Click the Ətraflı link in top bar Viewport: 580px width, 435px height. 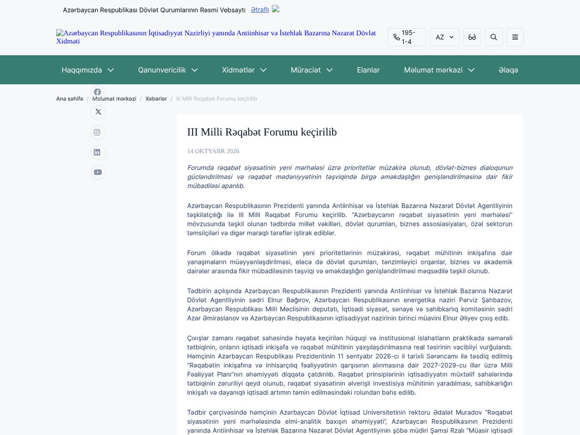point(260,9)
